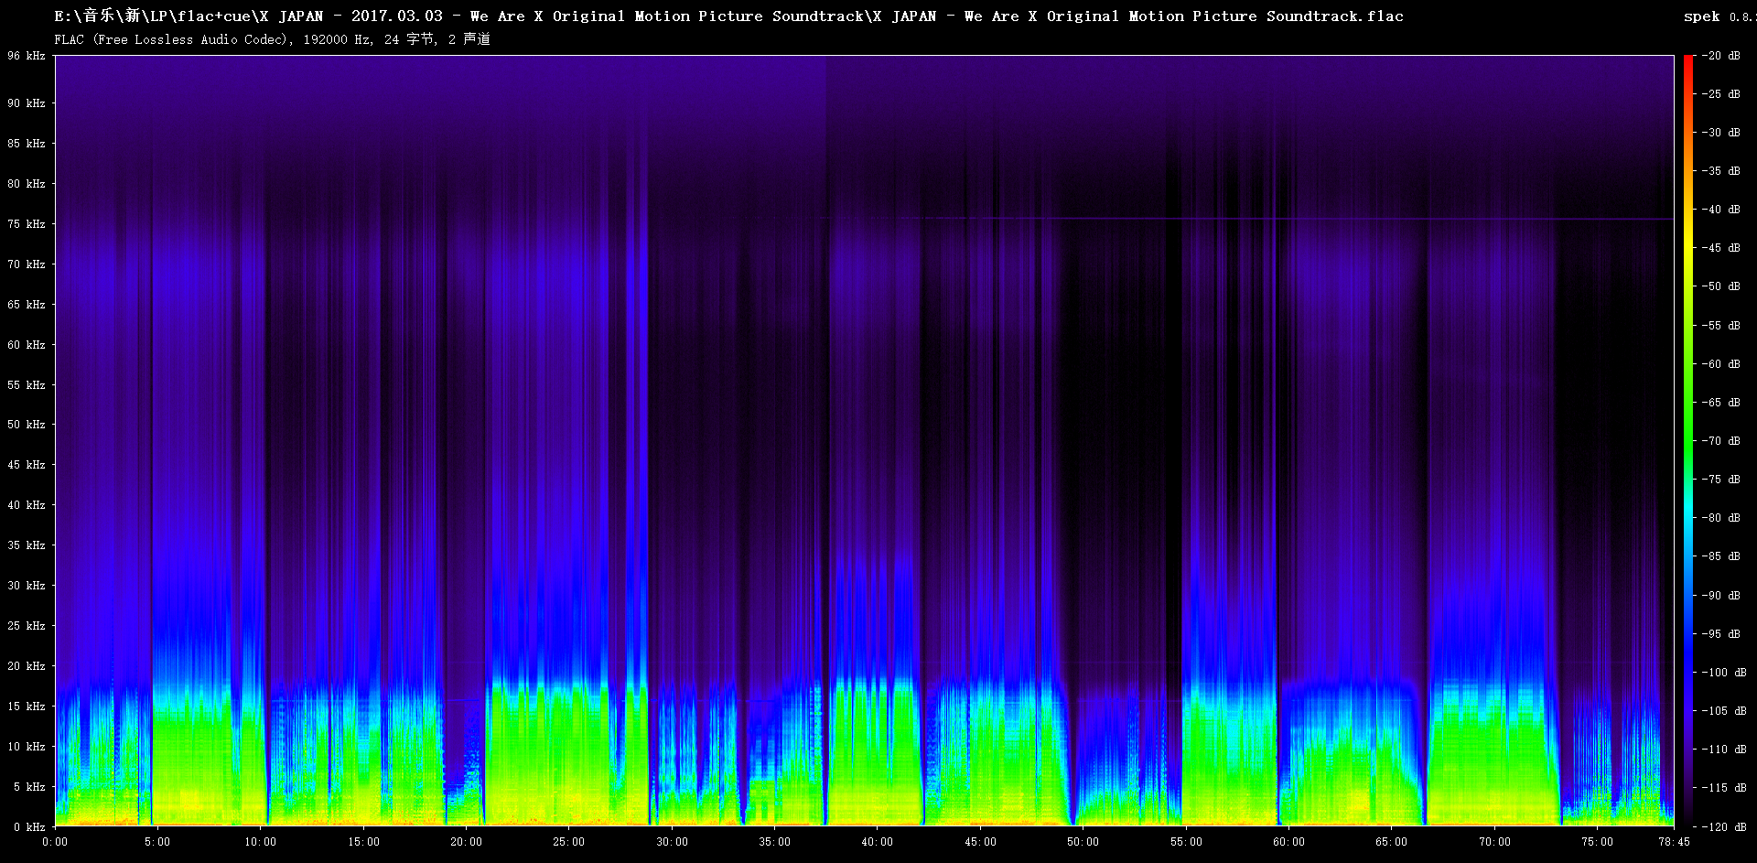Click the 35:00 time label
Viewport: 1757px width, 863px height.
coord(774,842)
